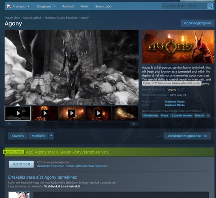216x198 pixels.
Task: Click the user avatar beside review box
Action: coord(19,195)
